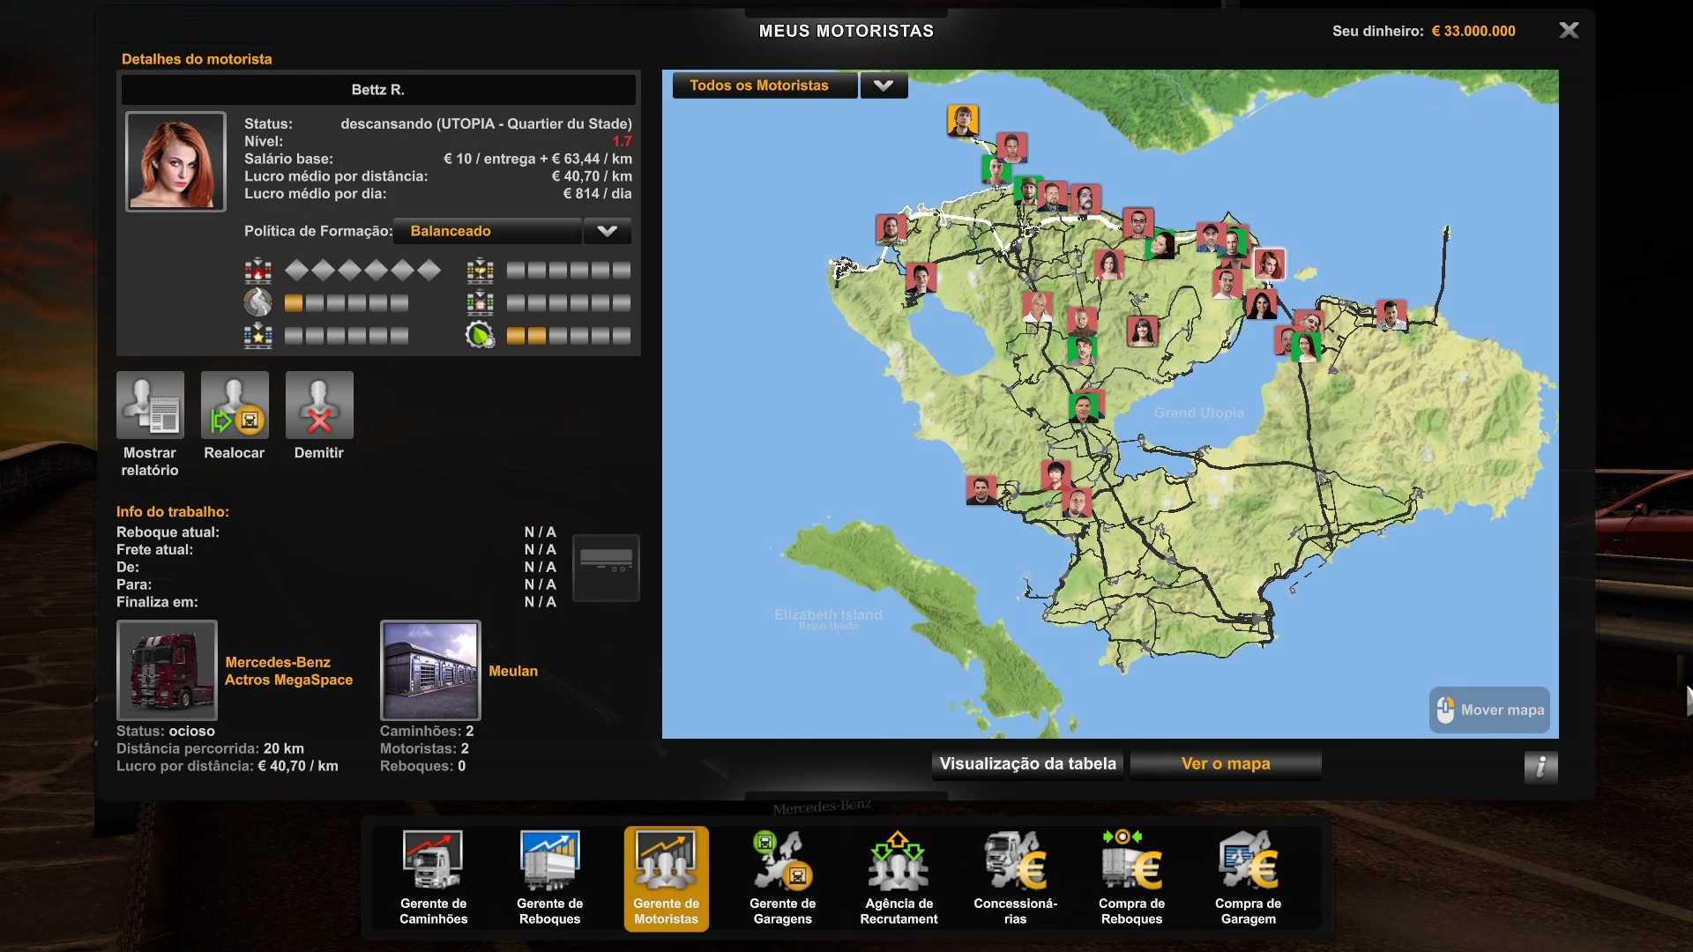
Task: Click Mostrar relatório driver report icon
Action: pos(150,405)
